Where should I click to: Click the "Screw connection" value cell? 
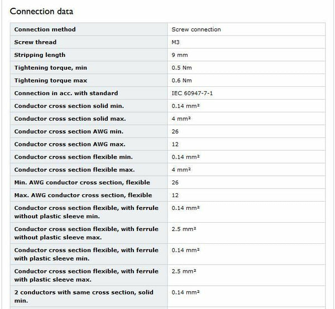point(196,30)
